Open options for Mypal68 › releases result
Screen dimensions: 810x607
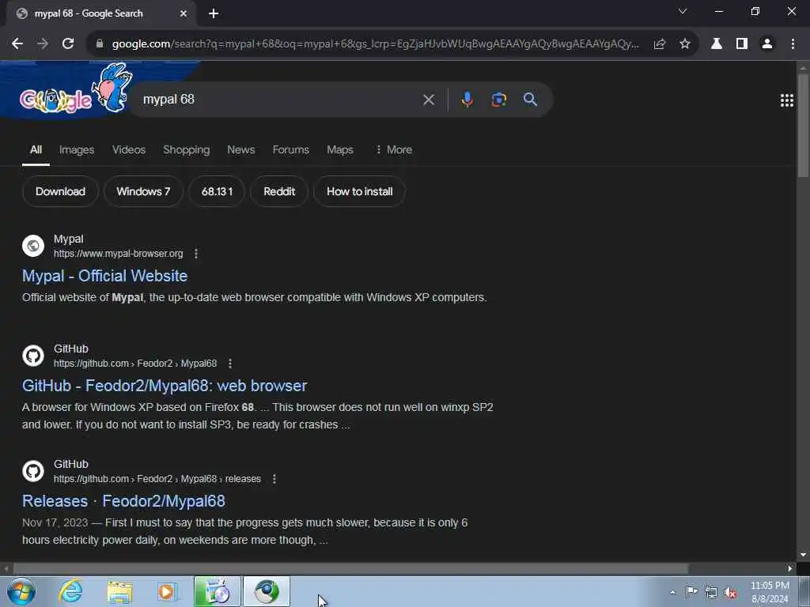(x=274, y=479)
